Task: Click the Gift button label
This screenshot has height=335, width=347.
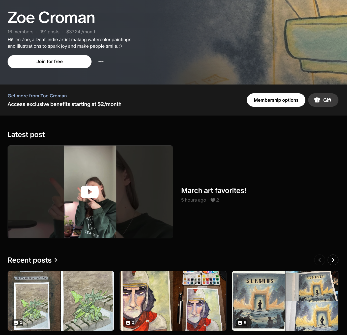Action: click(327, 100)
